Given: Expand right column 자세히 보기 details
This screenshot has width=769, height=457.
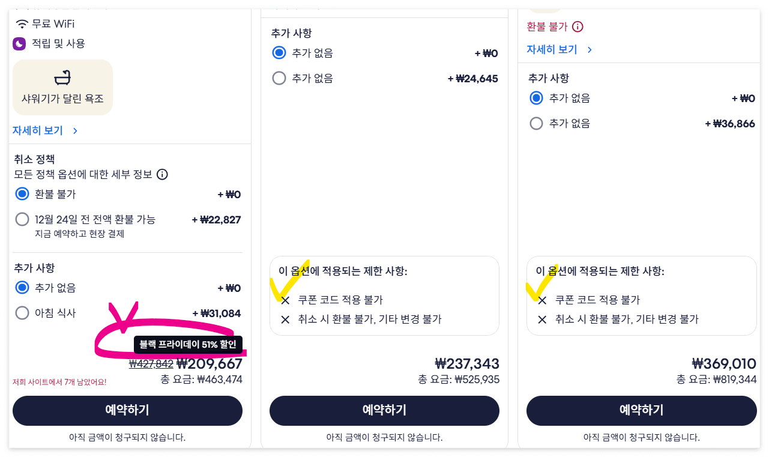Looking at the screenshot, I should tap(552, 49).
